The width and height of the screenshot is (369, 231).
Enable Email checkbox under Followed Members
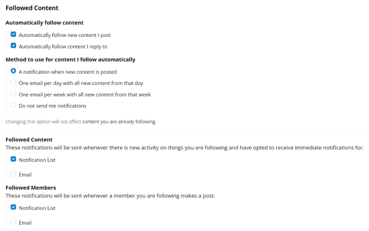[x=13, y=222]
